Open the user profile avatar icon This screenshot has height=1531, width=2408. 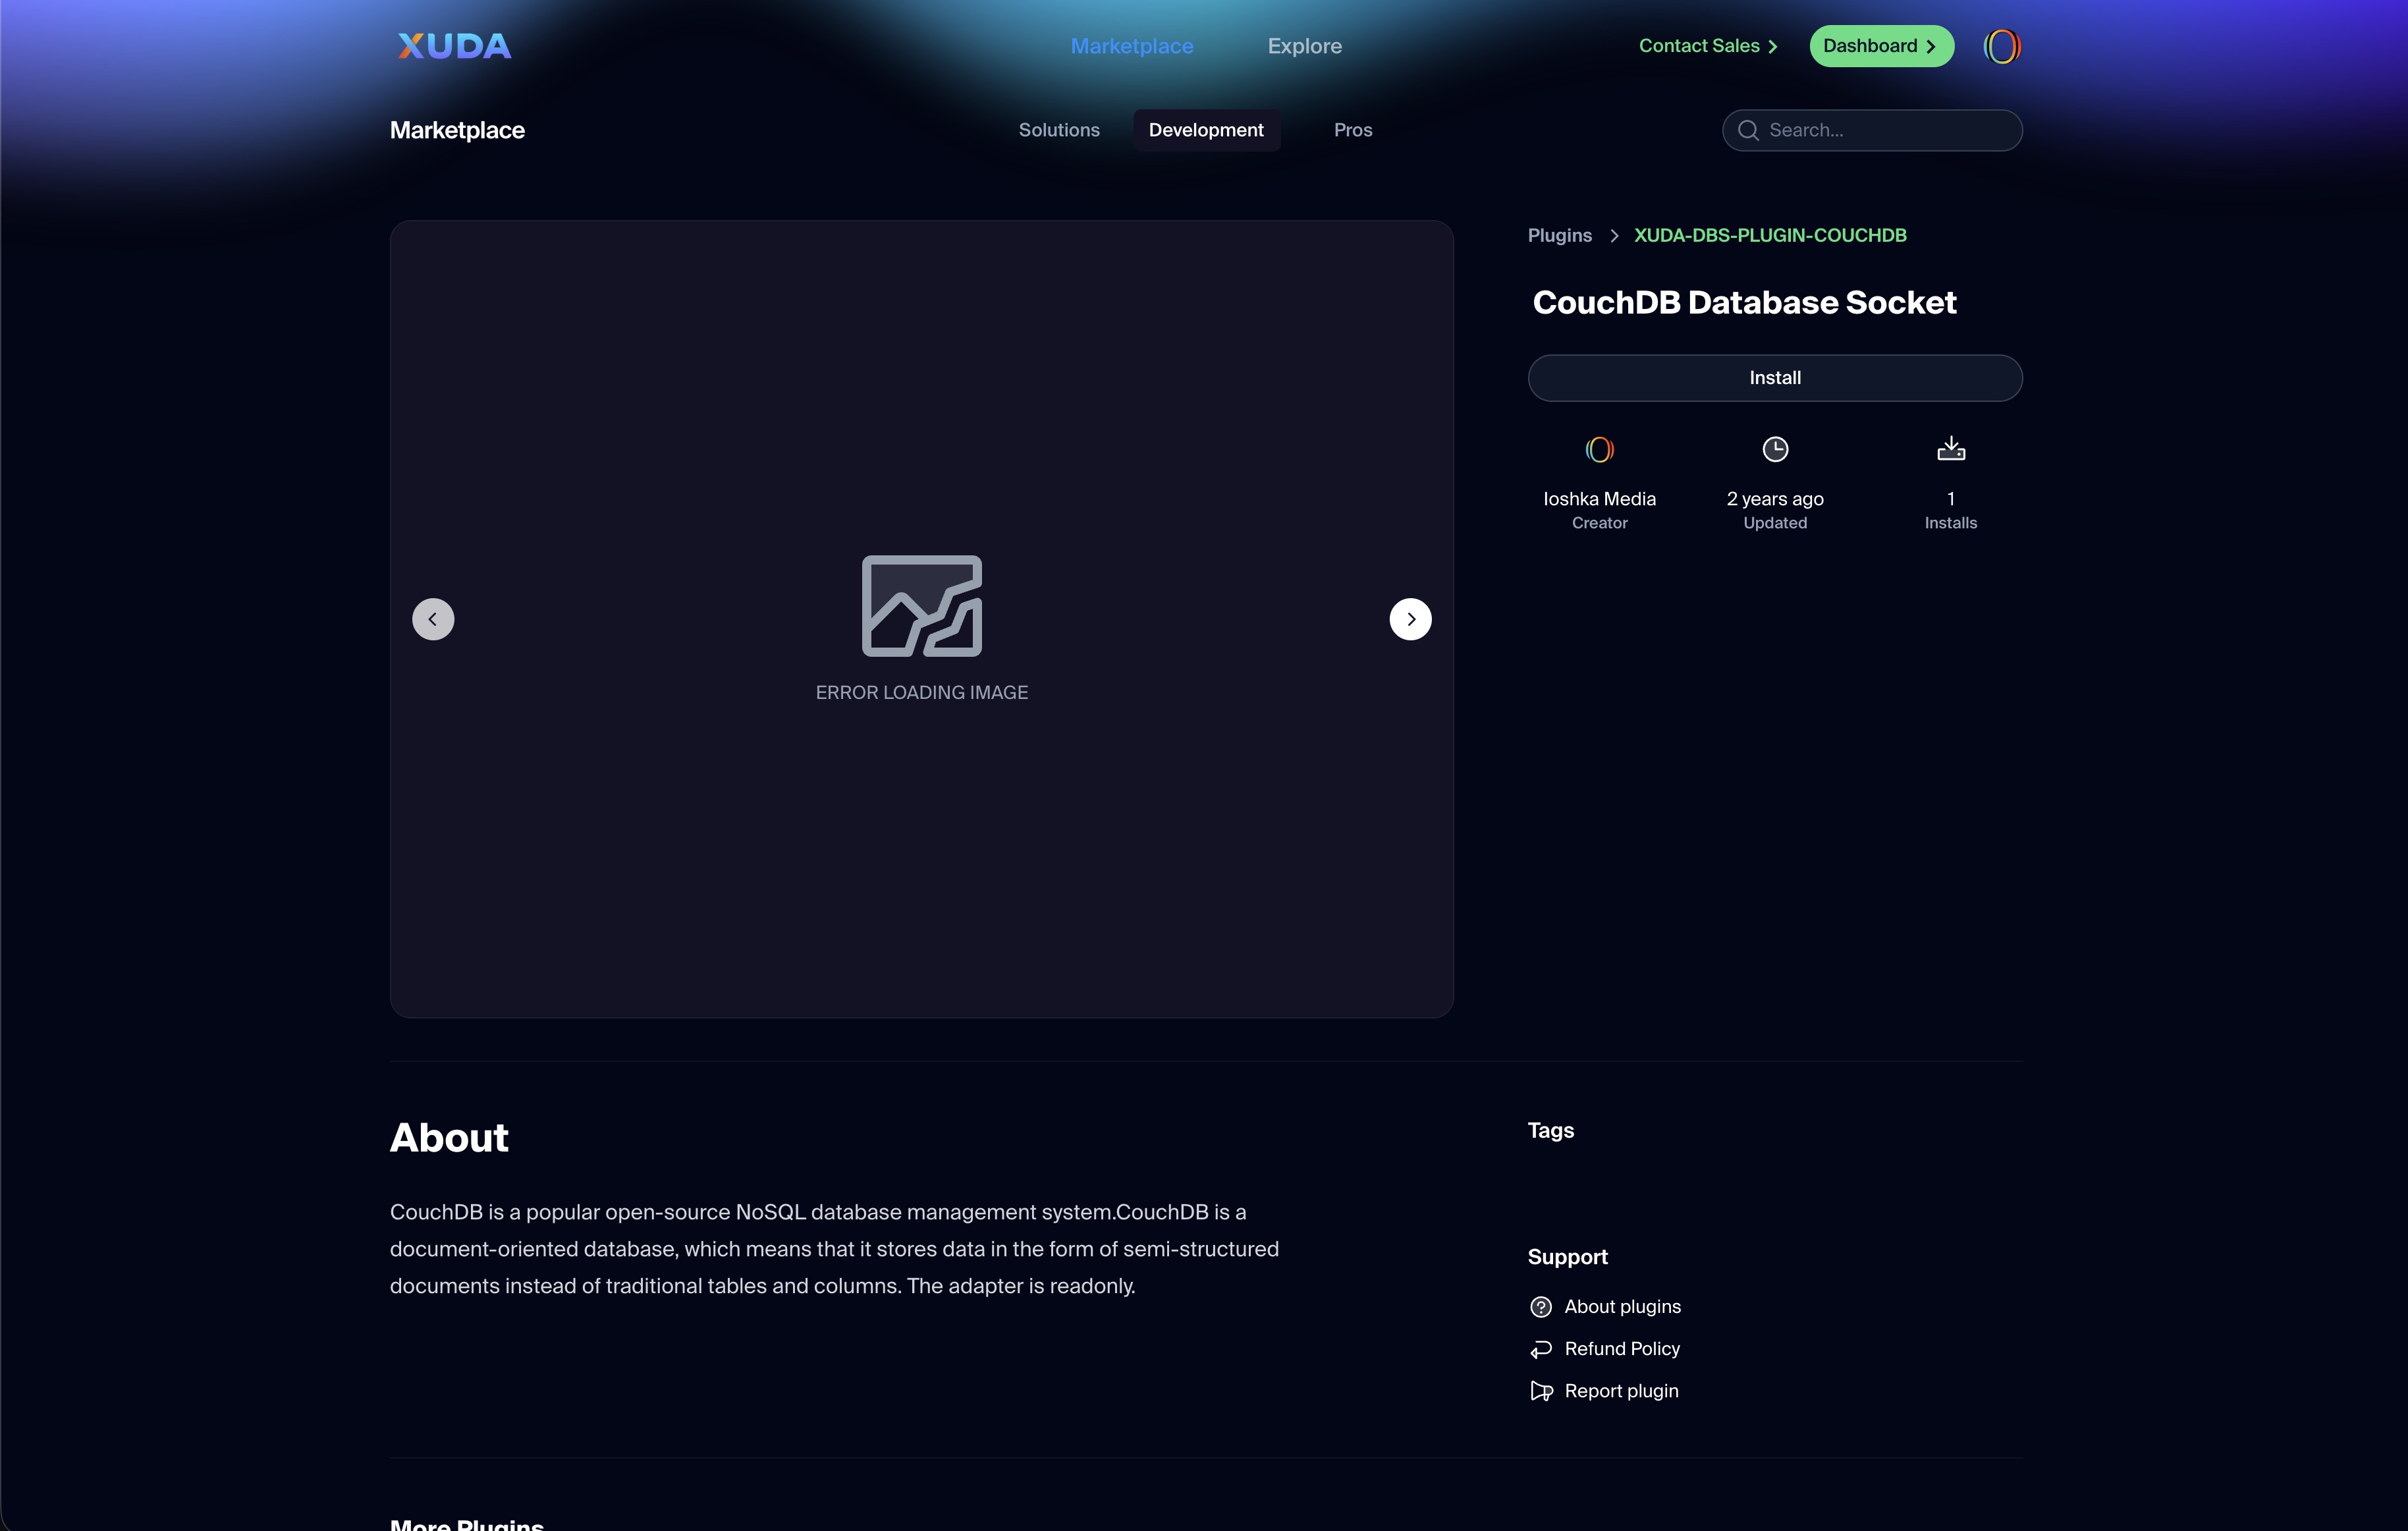pyautogui.click(x=2001, y=46)
